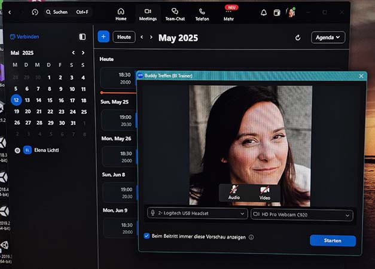Screen dimensions: 375x269
Task: Open the Home tab
Action: tap(121, 14)
